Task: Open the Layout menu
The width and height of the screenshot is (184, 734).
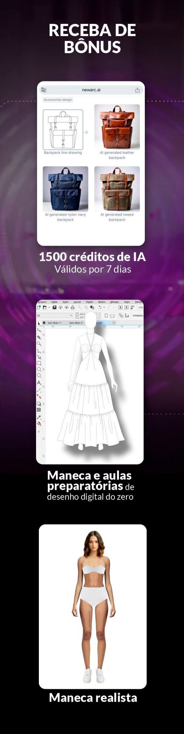Action: pos(77,302)
